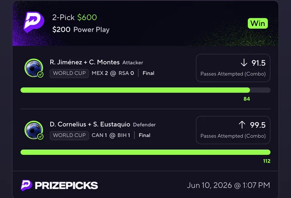Click the soccer ball icon for Jiménez + Montes
This screenshot has height=198, width=291.
click(34, 68)
